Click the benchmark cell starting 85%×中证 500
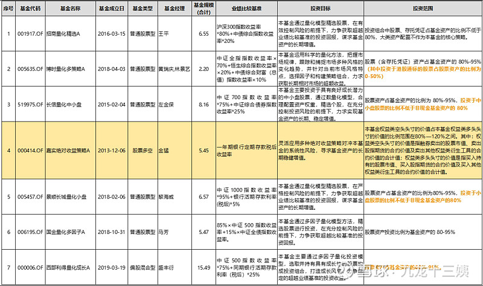This screenshot has height=286, width=483. (x=246, y=232)
